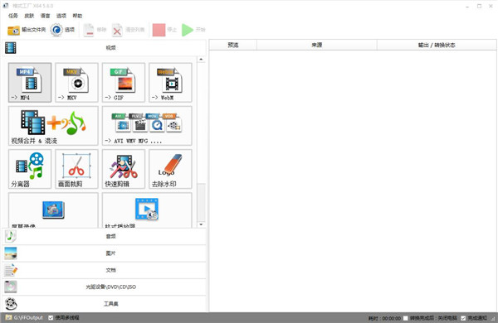
Task: Open the 选项 menu in menu bar
Action: tap(61, 16)
